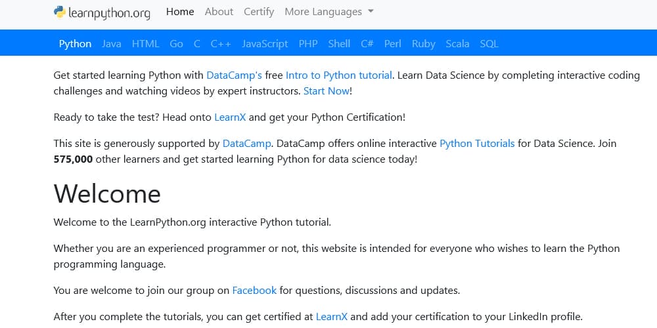
Task: Select the C language tab
Action: [197, 44]
